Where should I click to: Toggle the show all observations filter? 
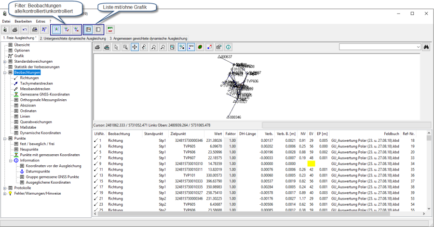[x=56, y=29]
